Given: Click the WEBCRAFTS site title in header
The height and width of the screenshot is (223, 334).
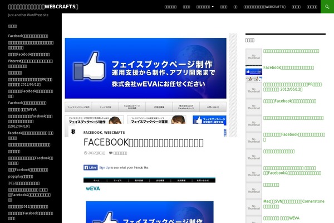Looking at the screenshot, I should (x=43, y=7).
